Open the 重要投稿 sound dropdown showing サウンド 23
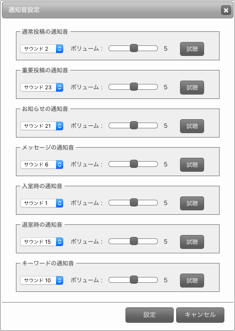Viewport: 235px width, 331px height. point(42,87)
